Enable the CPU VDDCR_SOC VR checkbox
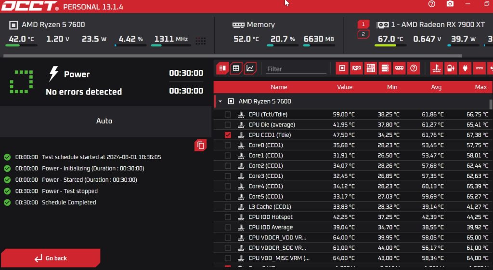Viewport: 493px width, 270px height. click(x=228, y=248)
